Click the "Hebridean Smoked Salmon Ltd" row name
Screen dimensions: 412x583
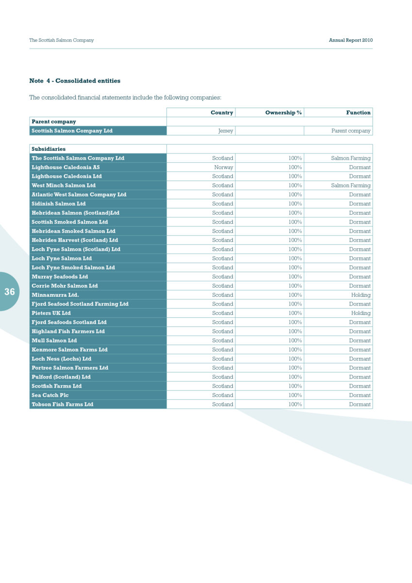73,231
